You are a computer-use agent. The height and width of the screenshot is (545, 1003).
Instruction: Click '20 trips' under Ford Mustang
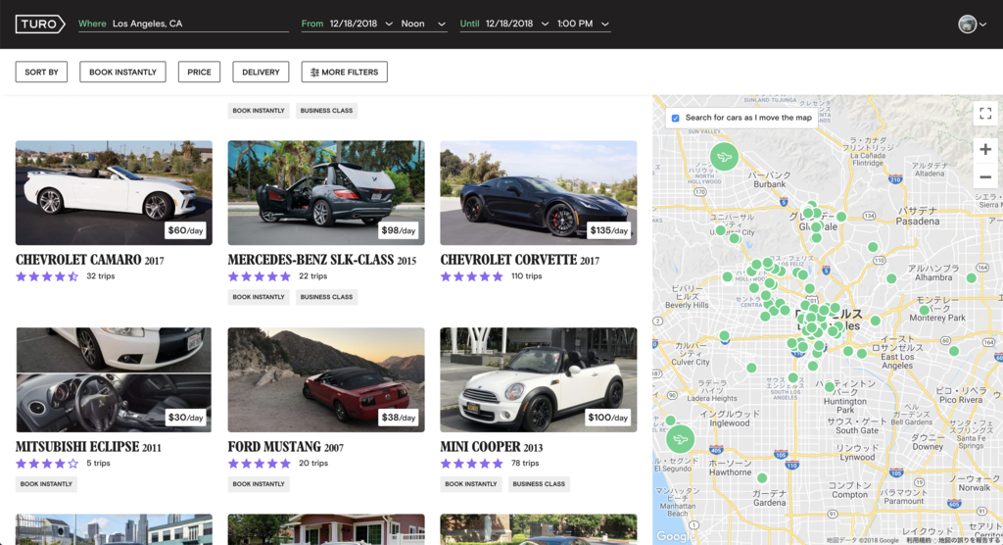pyautogui.click(x=312, y=464)
